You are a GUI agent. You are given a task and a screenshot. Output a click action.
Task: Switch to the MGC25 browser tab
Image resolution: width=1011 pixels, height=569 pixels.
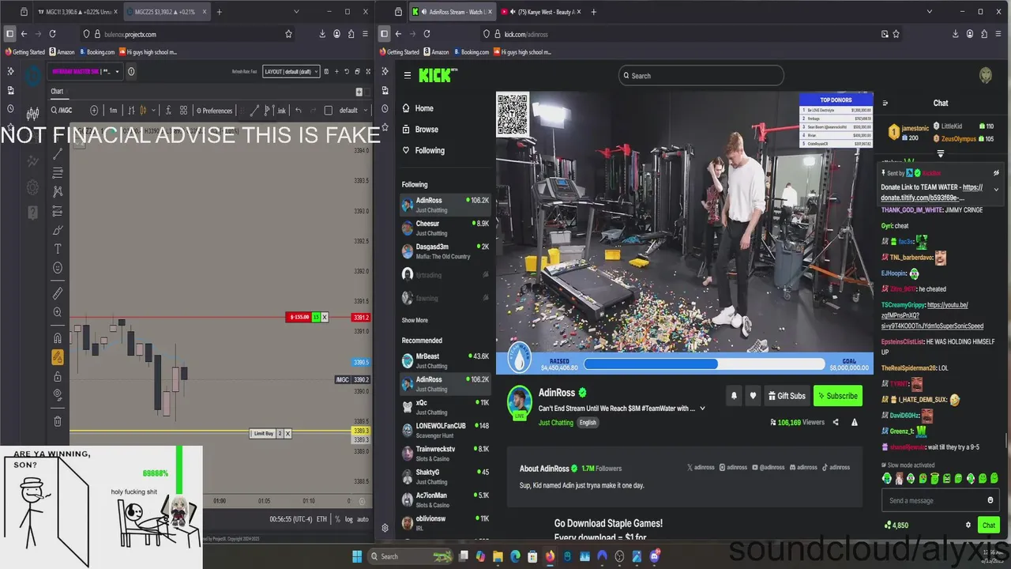(165, 12)
